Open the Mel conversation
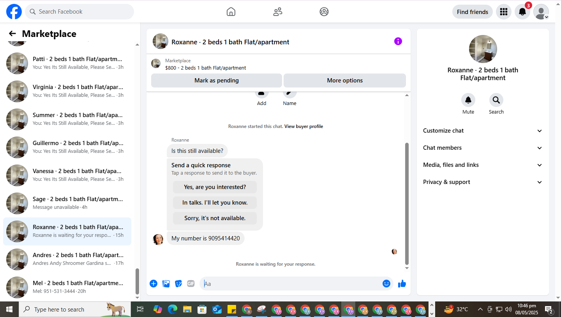The width and height of the screenshot is (561, 317). tap(67, 287)
